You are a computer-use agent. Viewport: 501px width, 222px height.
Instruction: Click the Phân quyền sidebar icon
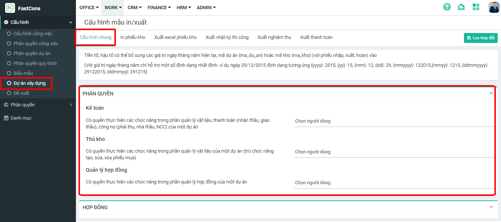click(x=6, y=105)
